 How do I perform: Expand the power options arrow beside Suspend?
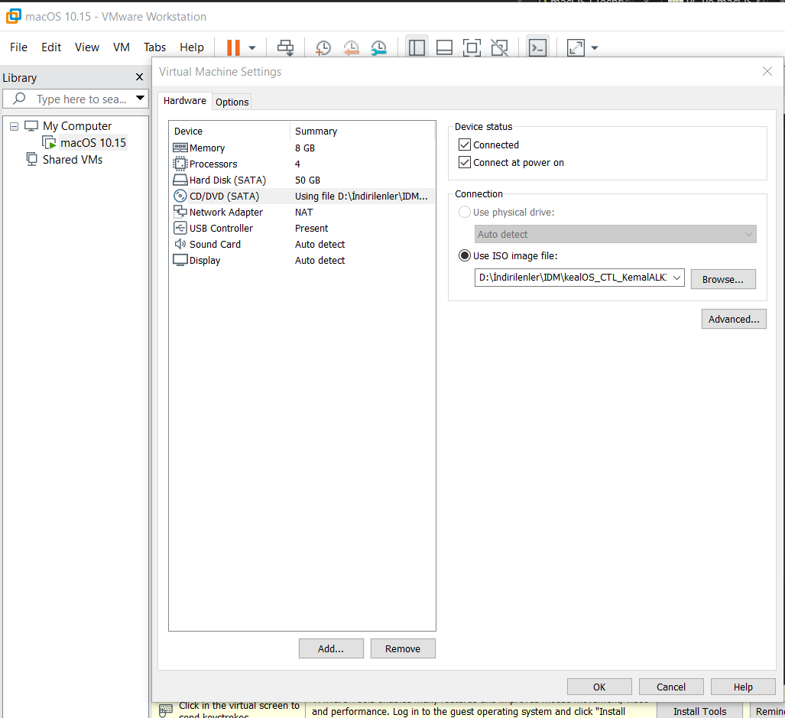point(252,47)
